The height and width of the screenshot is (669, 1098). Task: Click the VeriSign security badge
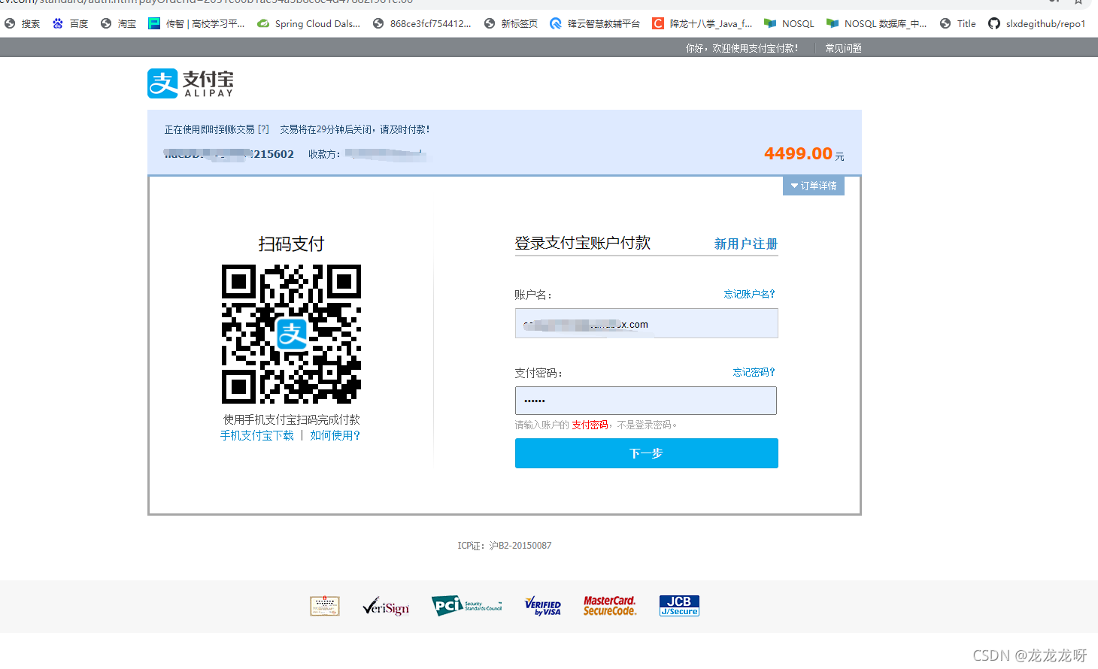[x=386, y=607]
